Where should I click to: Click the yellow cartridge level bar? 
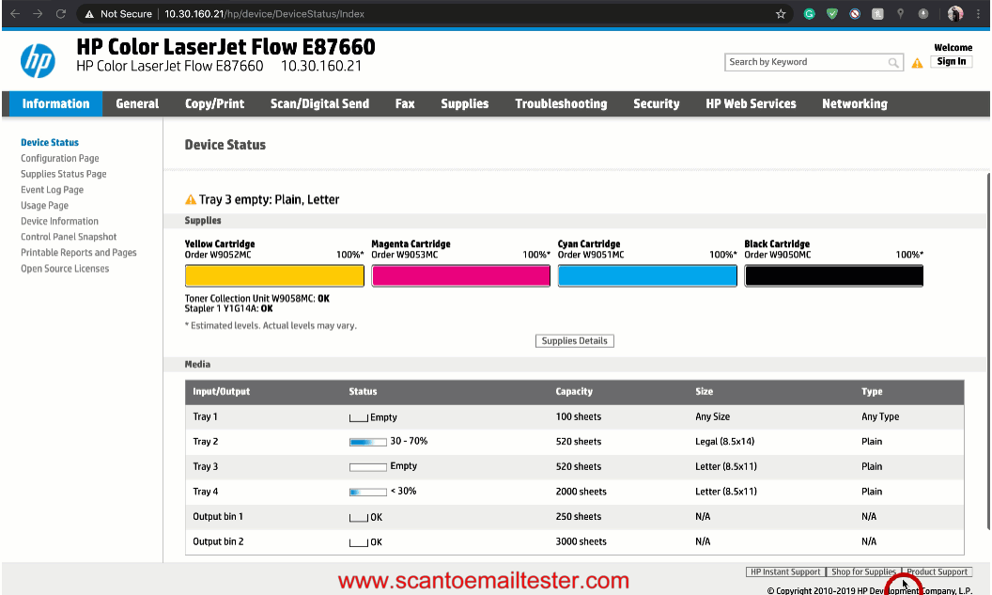tap(274, 275)
